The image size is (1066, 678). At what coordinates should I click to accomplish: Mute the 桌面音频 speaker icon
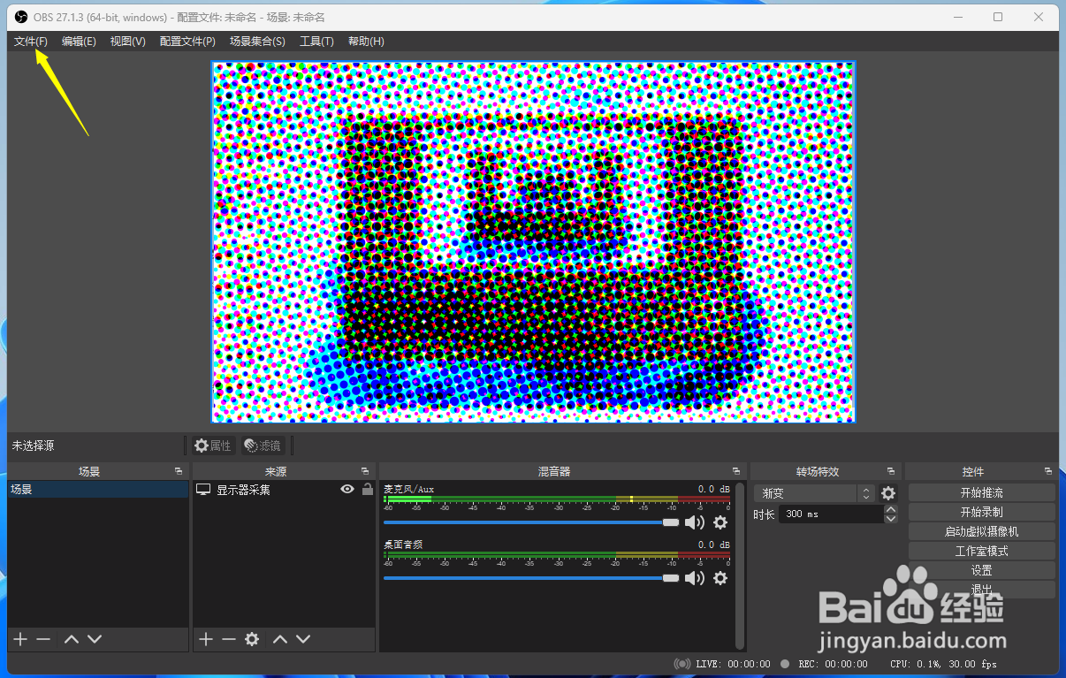[x=695, y=578]
